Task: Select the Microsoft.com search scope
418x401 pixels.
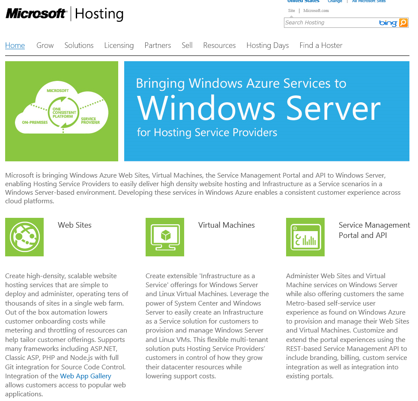Action: (x=316, y=11)
